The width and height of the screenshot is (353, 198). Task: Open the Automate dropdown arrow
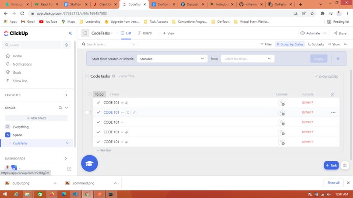click(325, 33)
